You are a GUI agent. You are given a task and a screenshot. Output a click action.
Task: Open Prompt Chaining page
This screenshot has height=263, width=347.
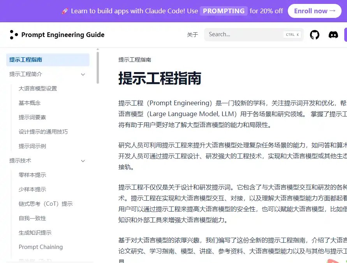pos(41,247)
